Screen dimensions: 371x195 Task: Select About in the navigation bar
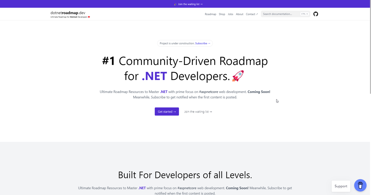pyautogui.click(x=239, y=14)
